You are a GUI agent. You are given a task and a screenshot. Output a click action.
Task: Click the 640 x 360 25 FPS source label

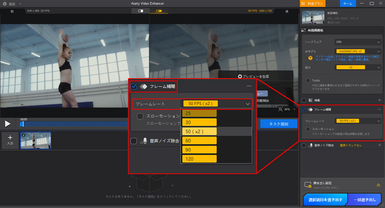tap(38, 11)
